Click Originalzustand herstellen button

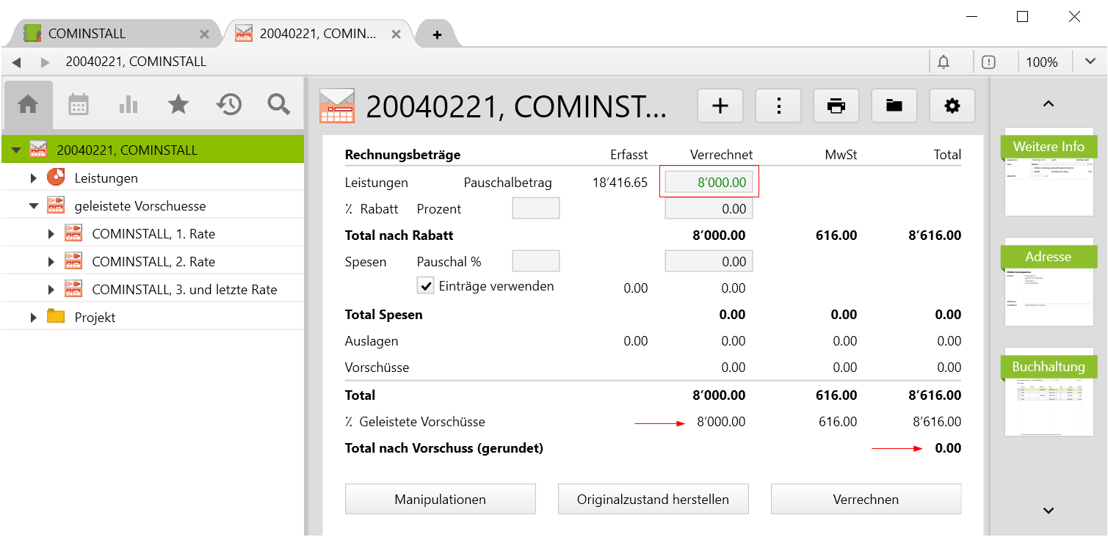[x=653, y=500]
